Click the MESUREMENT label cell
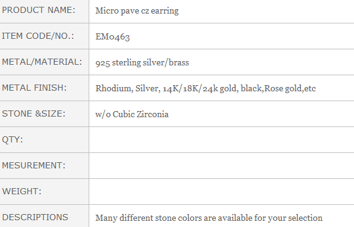The height and width of the screenshot is (227, 354). 44,165
